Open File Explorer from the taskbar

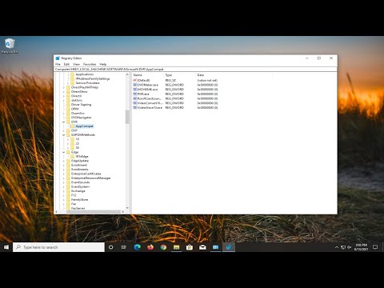coord(176,247)
